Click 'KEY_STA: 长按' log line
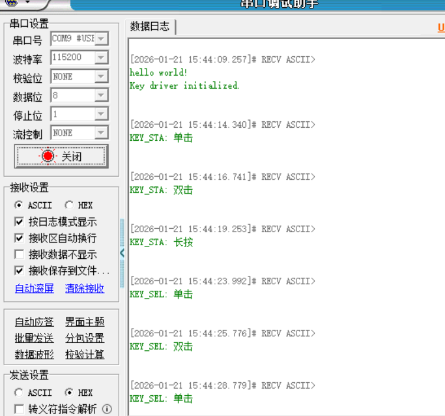 pos(161,242)
